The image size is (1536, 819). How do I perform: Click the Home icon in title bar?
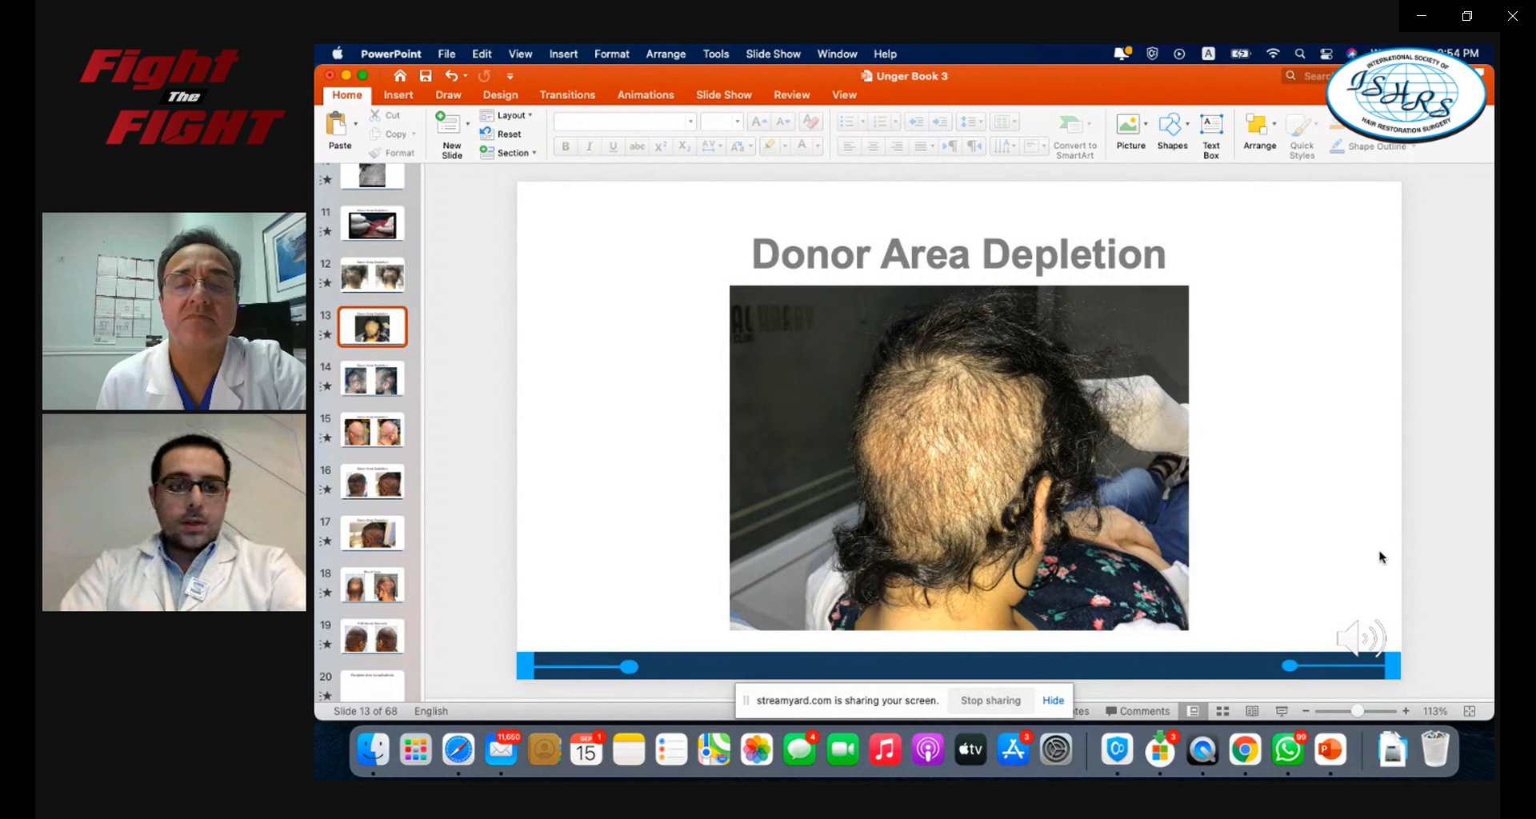pos(400,76)
